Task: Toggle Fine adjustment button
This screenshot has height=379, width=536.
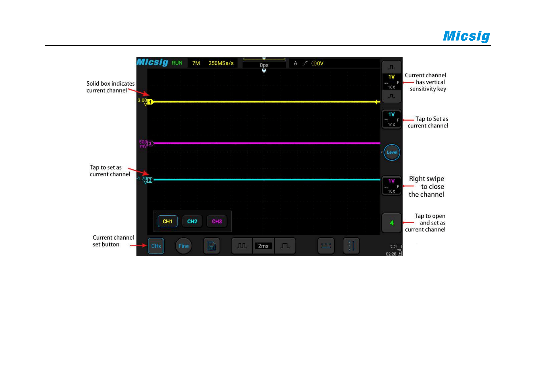Action: 184,246
